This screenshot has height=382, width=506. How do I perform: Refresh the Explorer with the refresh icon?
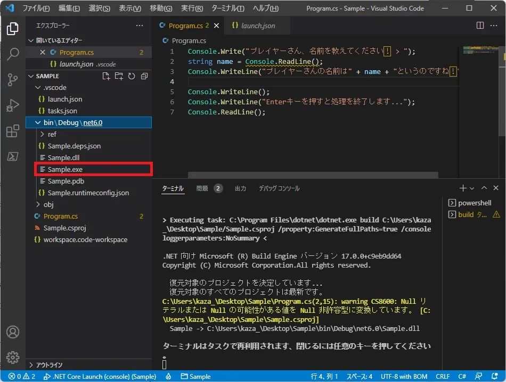coord(131,76)
